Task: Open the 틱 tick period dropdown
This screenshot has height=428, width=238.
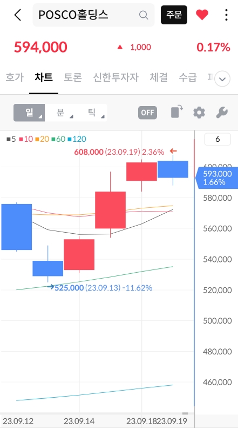Action: click(x=92, y=113)
